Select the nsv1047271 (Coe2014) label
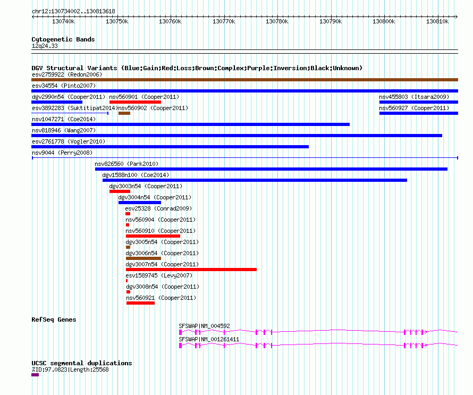The height and width of the screenshot is (395, 473). (x=64, y=119)
